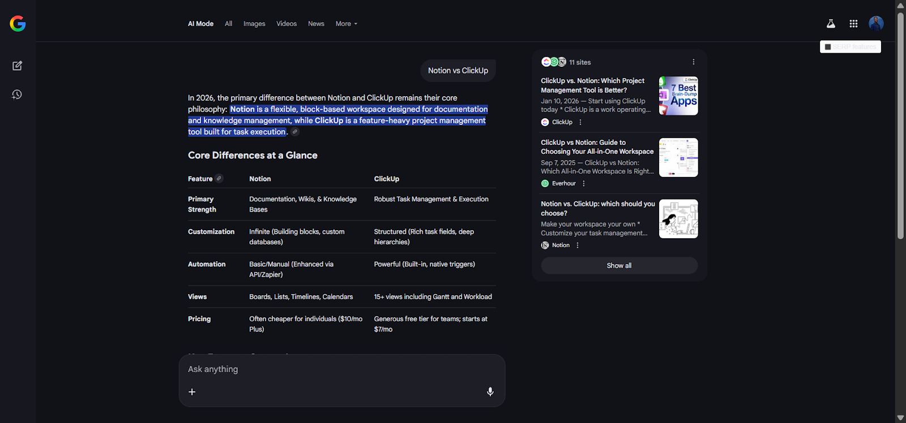This screenshot has height=423, width=906.
Task: Click Views row label
Action: (197, 297)
